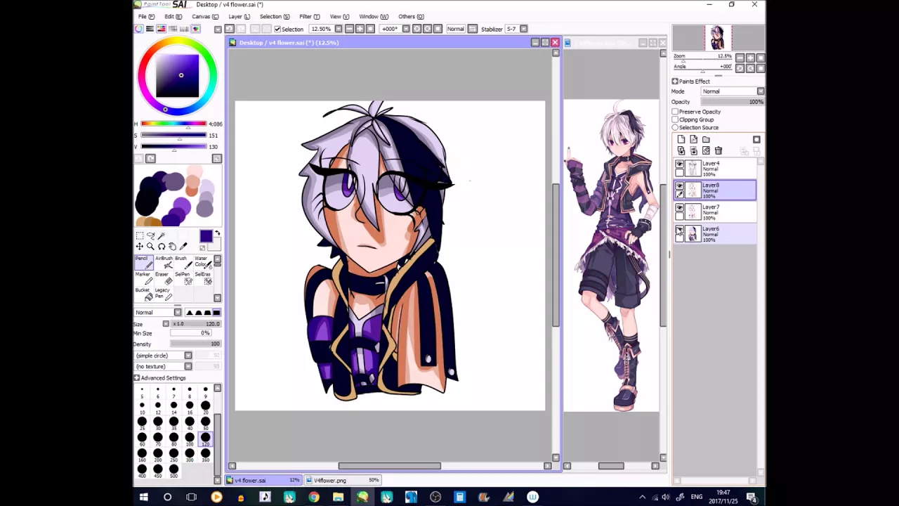
Task: Open the no texture dropdown
Action: click(188, 366)
